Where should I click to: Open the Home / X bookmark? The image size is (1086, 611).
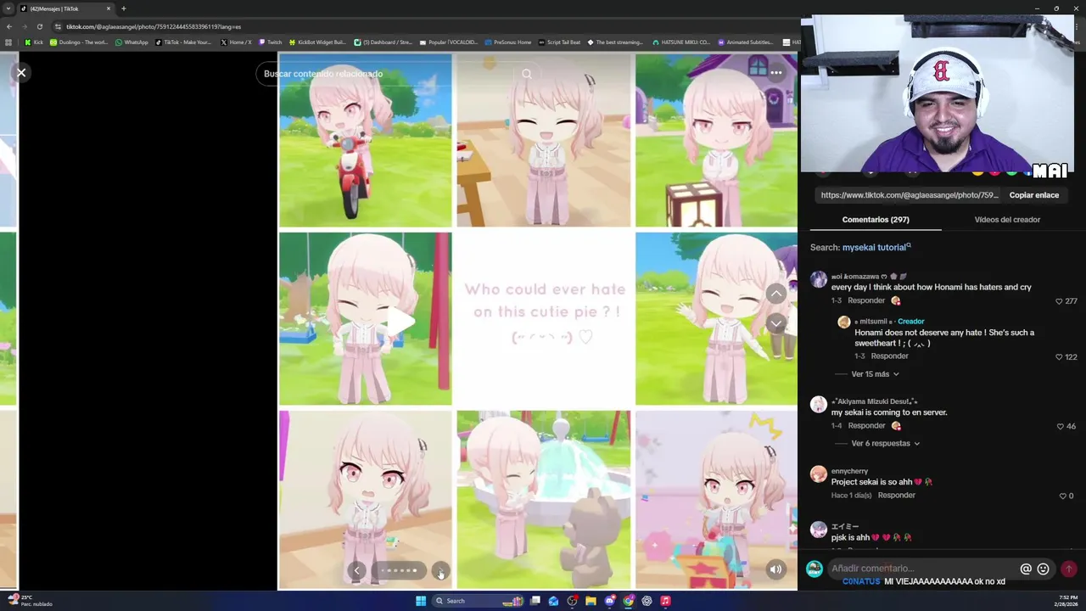click(x=236, y=42)
